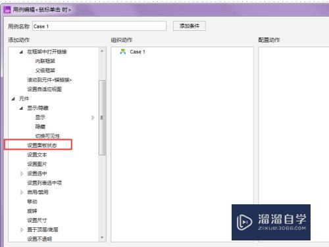
Task: Expand the 设置选中 group
Action: (x=22, y=173)
